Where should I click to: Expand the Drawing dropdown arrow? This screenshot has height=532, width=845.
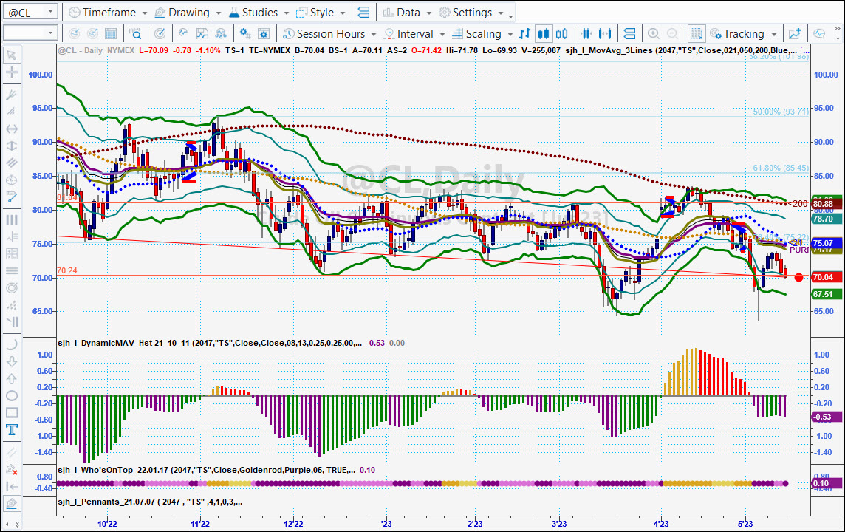point(218,13)
